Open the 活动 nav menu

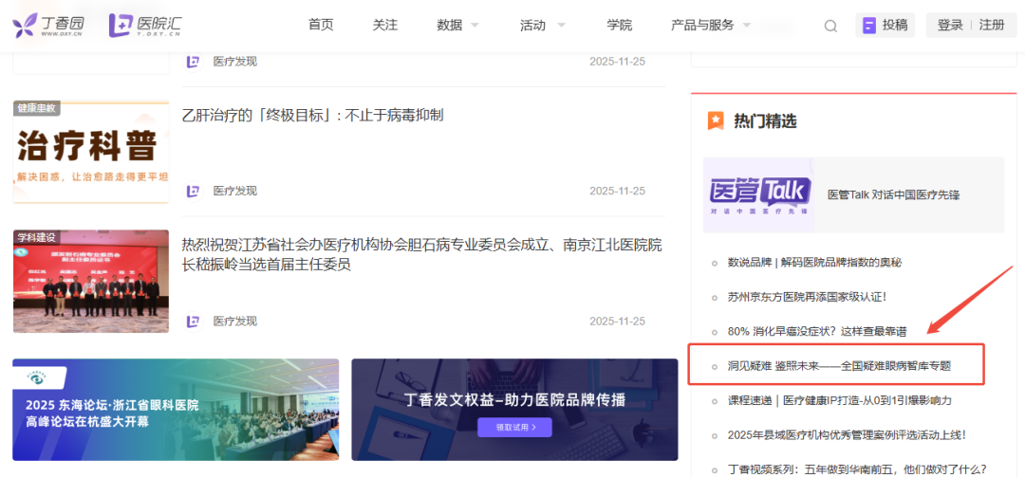point(532,26)
